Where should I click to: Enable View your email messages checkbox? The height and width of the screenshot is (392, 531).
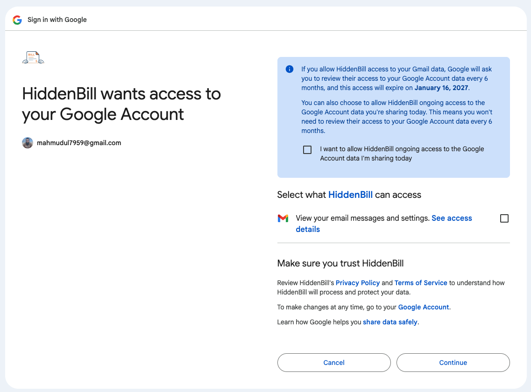[x=504, y=218]
